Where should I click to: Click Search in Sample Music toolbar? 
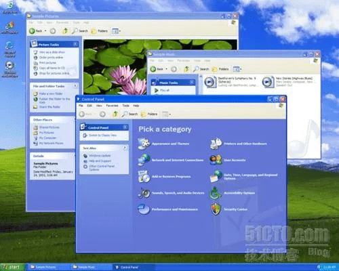point(201,69)
